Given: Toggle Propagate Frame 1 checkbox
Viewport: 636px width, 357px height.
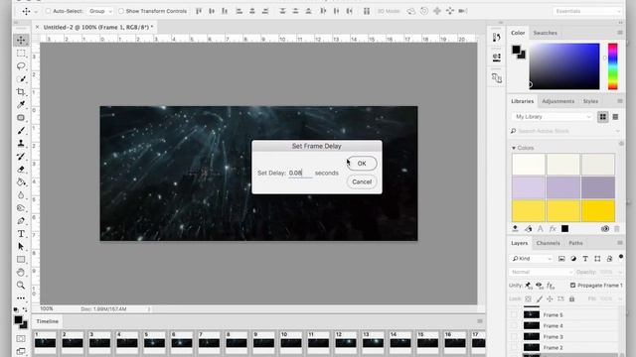Looking at the screenshot, I should 572,286.
